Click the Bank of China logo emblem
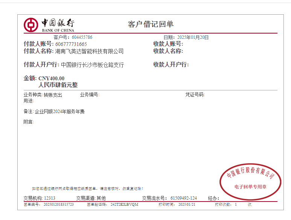The width and height of the screenshot is (291, 220). (x=31, y=25)
